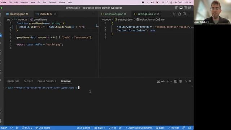Change Tab Size: 4 indentation setting

pos(99,128)
